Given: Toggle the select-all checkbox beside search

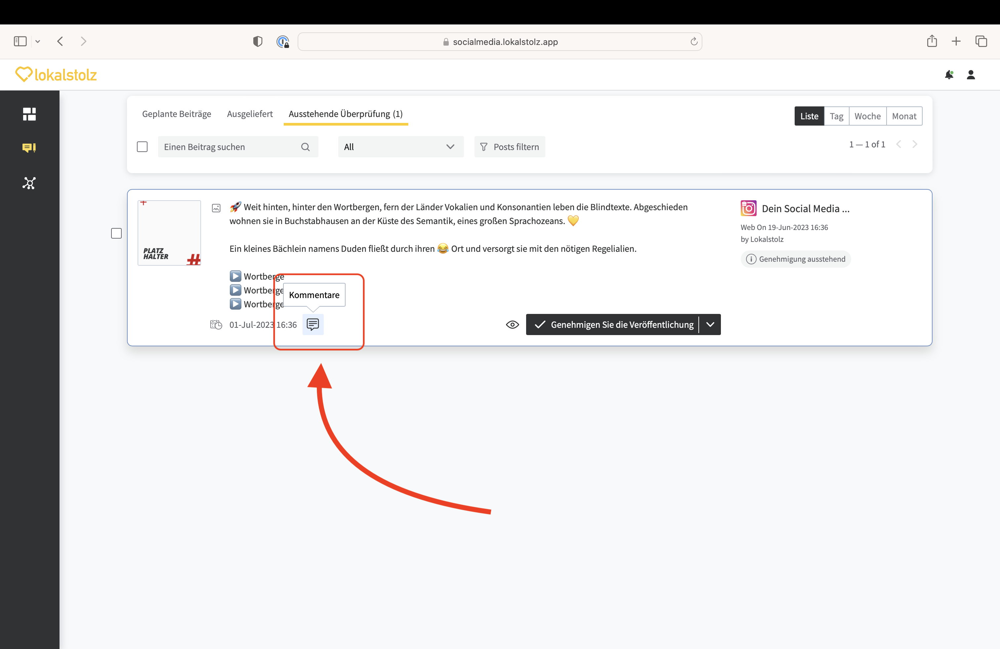Looking at the screenshot, I should click(x=142, y=147).
